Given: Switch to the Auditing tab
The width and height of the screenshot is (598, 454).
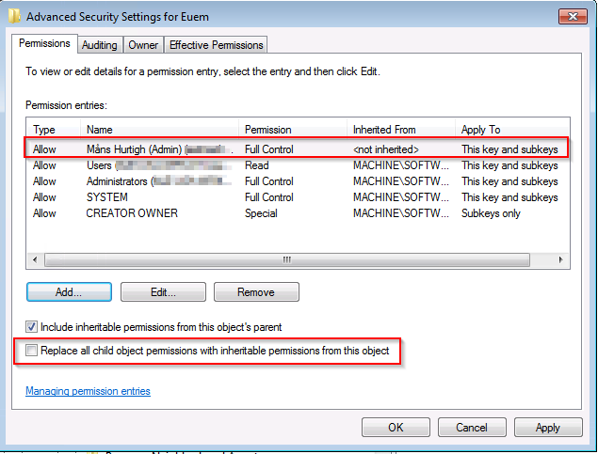Looking at the screenshot, I should [x=99, y=45].
